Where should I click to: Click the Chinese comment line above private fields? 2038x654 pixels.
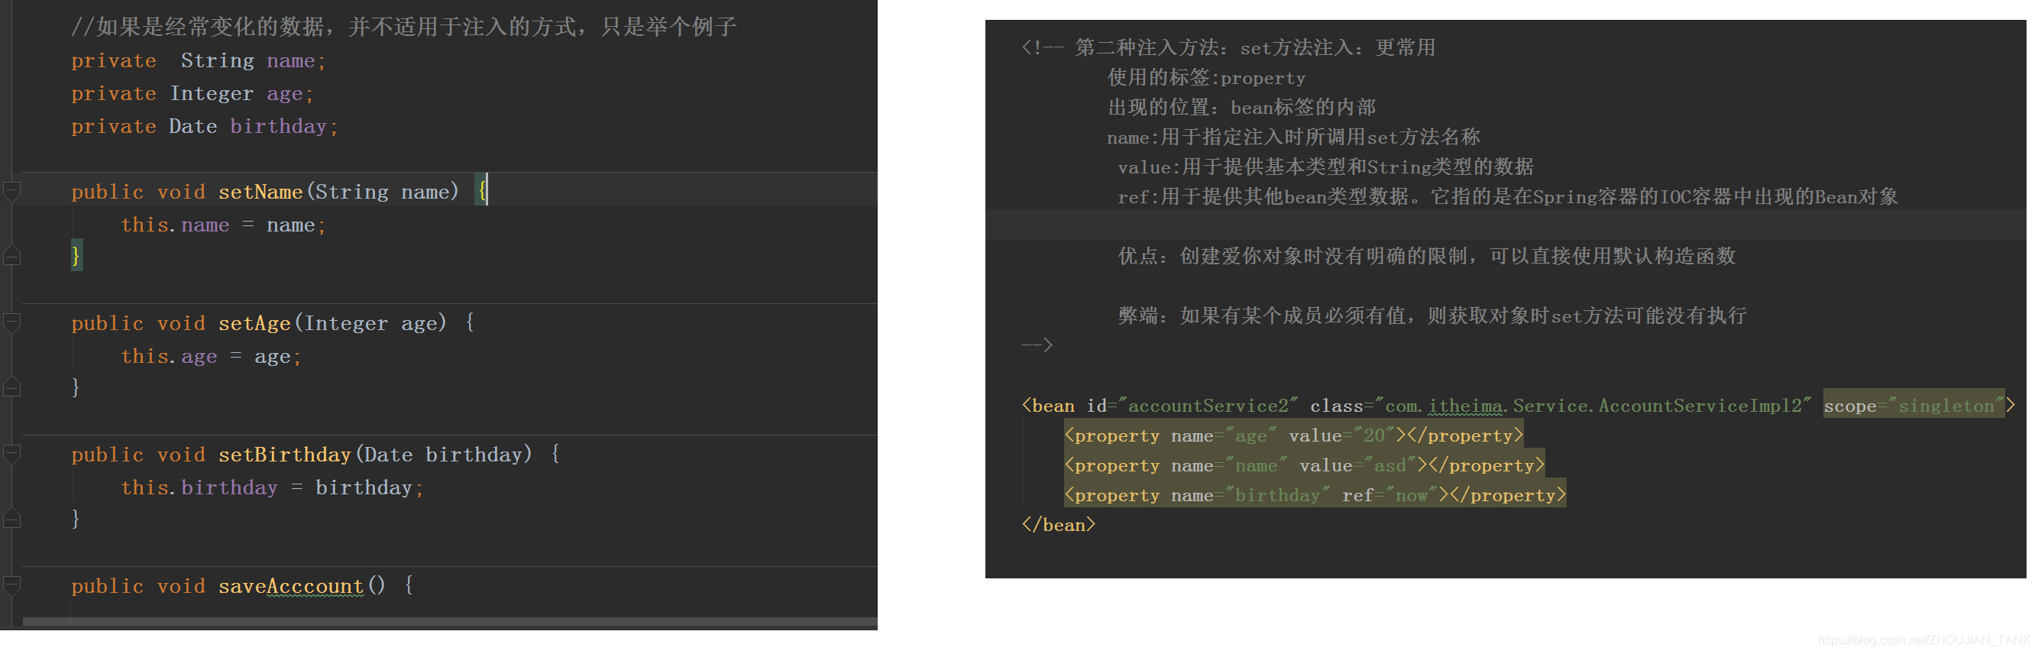click(x=403, y=27)
